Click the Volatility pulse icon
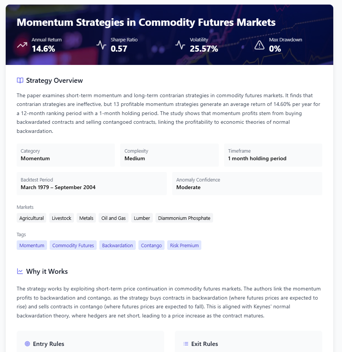The width and height of the screenshot is (342, 352). [180, 44]
